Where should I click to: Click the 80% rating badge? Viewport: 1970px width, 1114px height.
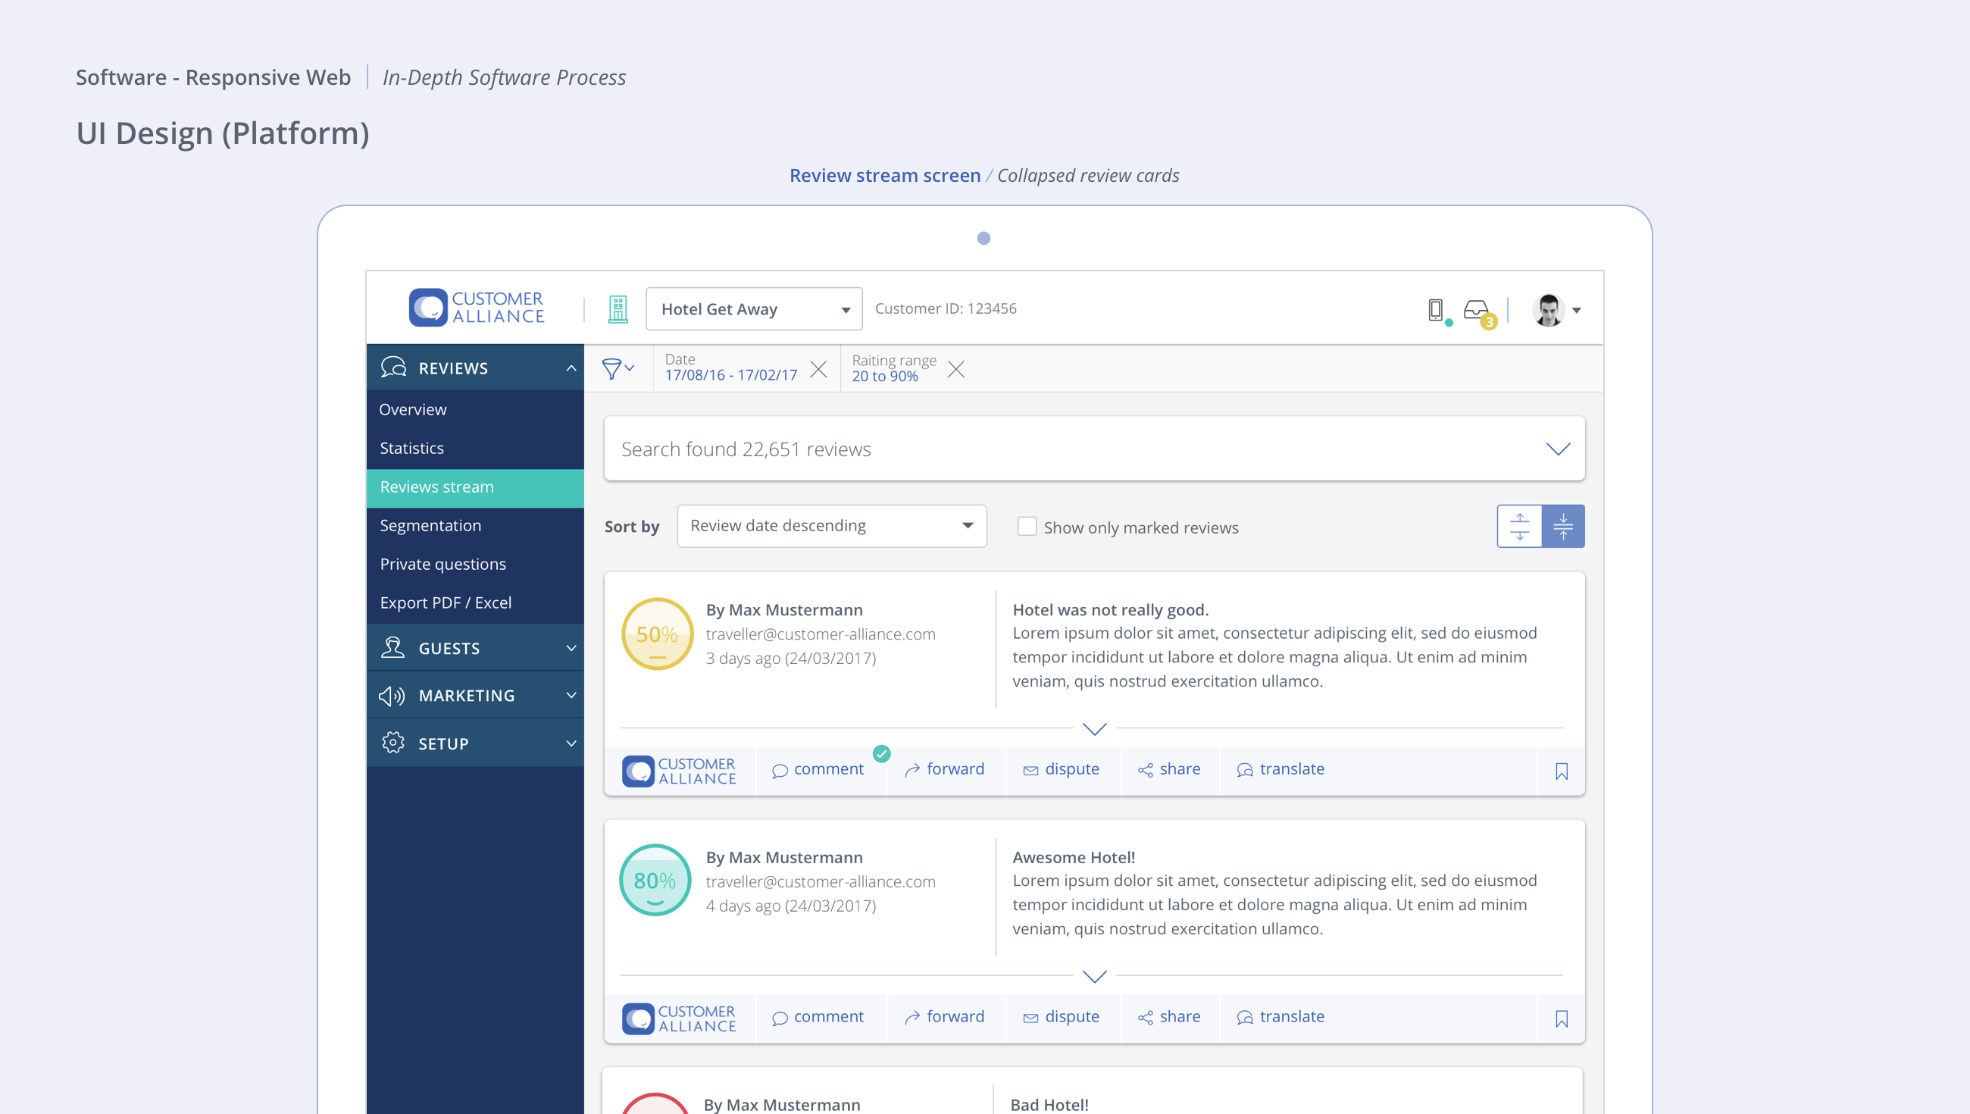pos(655,881)
